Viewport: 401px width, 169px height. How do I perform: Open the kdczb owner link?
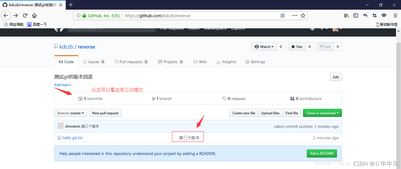tap(66, 47)
